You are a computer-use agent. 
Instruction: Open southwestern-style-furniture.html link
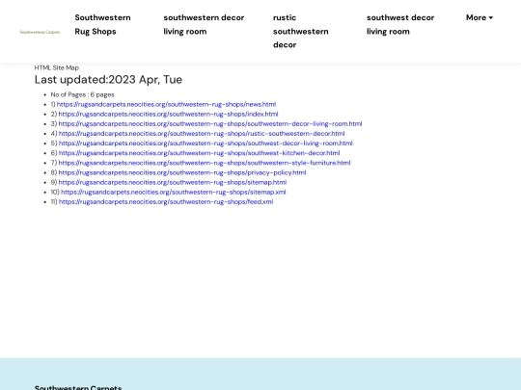[x=205, y=163]
